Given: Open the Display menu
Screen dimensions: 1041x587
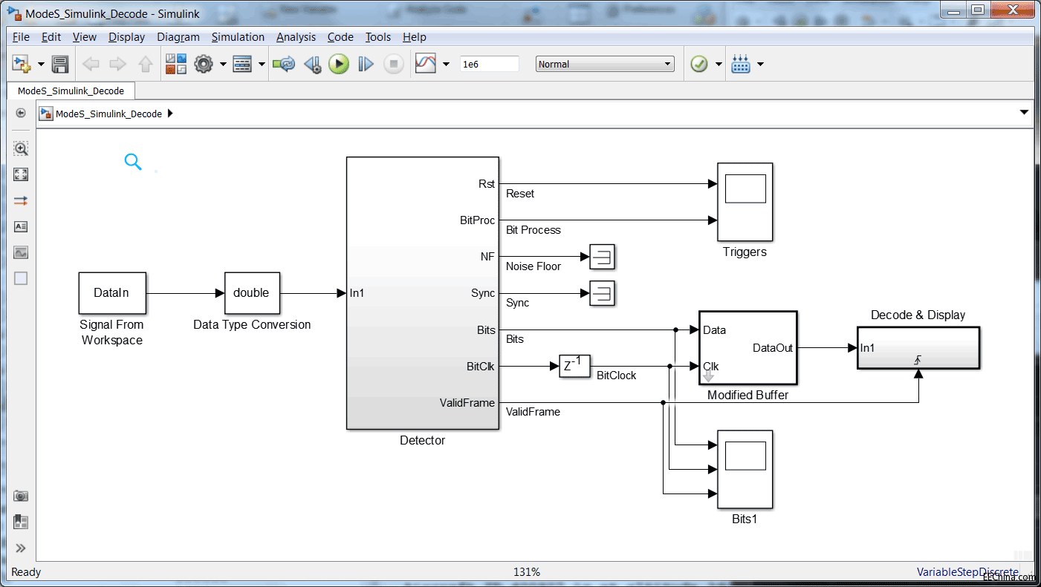Looking at the screenshot, I should click(126, 37).
